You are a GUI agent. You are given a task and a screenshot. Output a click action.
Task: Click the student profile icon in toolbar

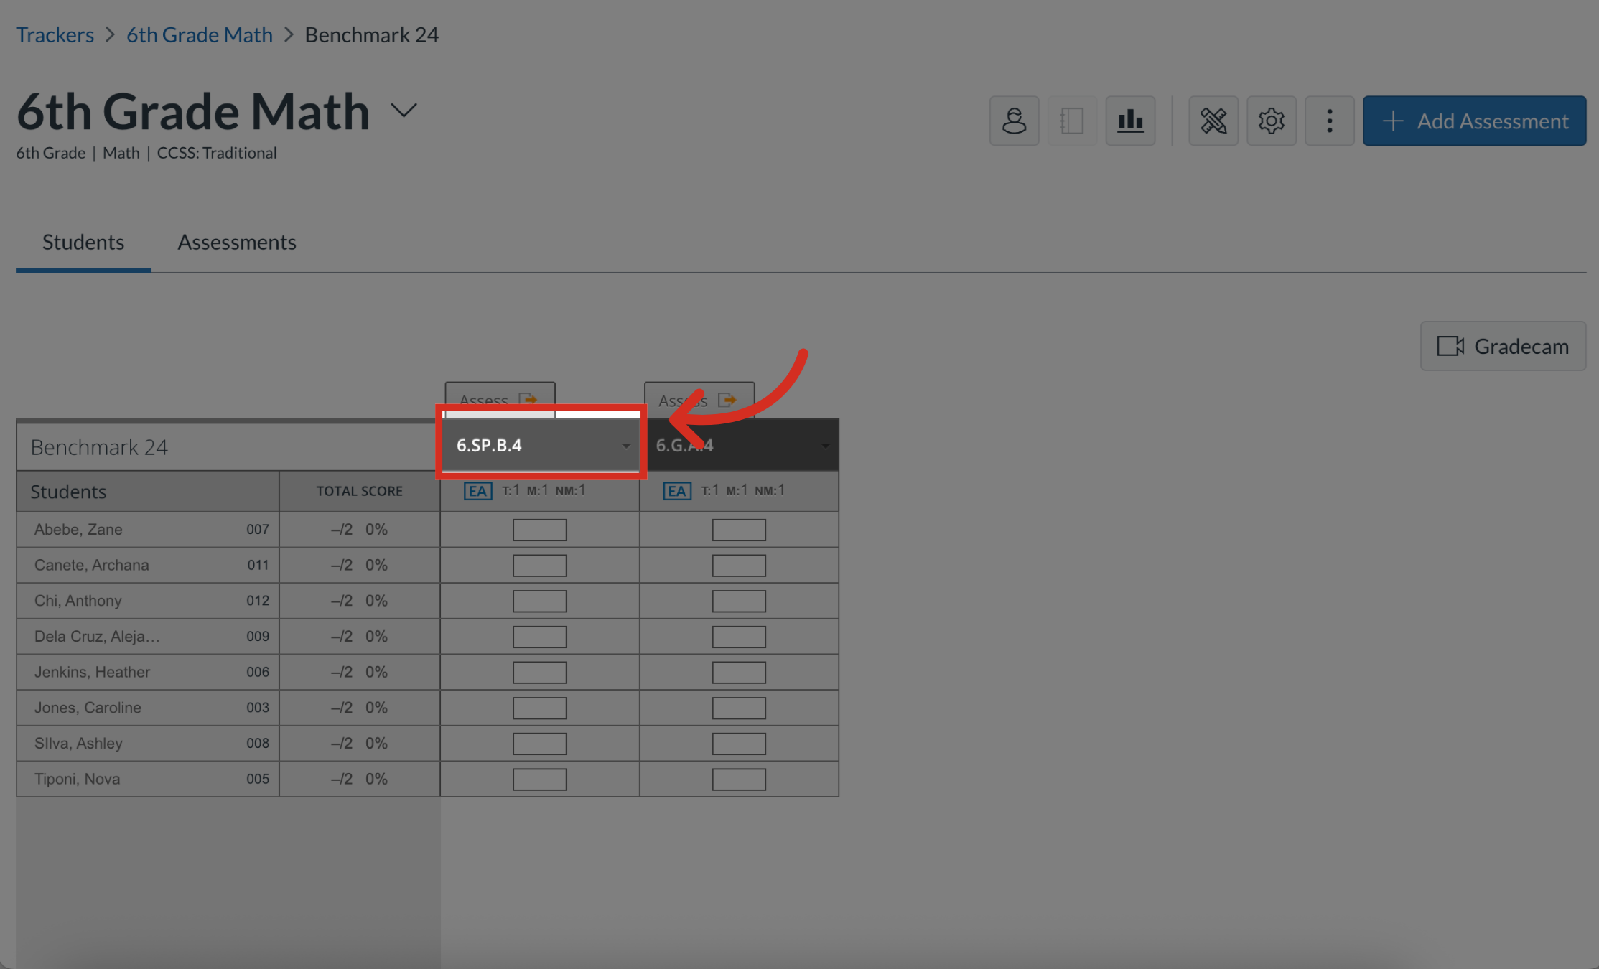coord(1014,121)
